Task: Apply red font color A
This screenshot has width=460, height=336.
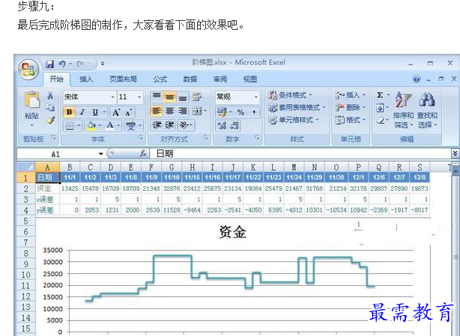Action: pos(110,126)
